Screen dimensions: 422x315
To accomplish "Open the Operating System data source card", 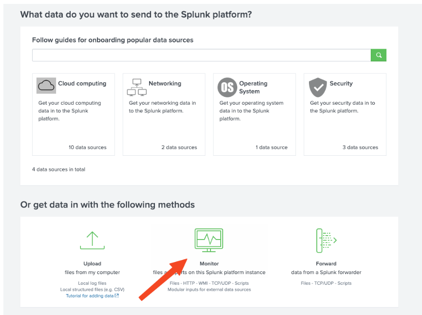I will pyautogui.click(x=254, y=114).
